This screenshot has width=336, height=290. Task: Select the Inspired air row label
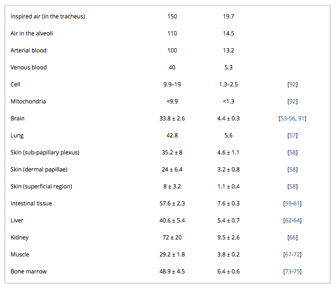point(48,17)
